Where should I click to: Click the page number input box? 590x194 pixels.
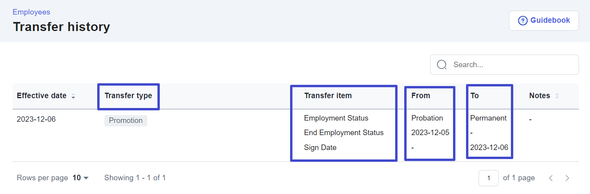coord(488,178)
